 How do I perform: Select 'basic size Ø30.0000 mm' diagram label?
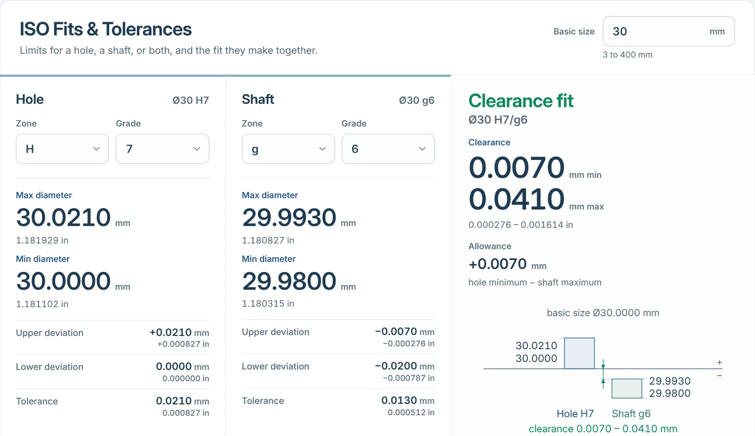(603, 313)
